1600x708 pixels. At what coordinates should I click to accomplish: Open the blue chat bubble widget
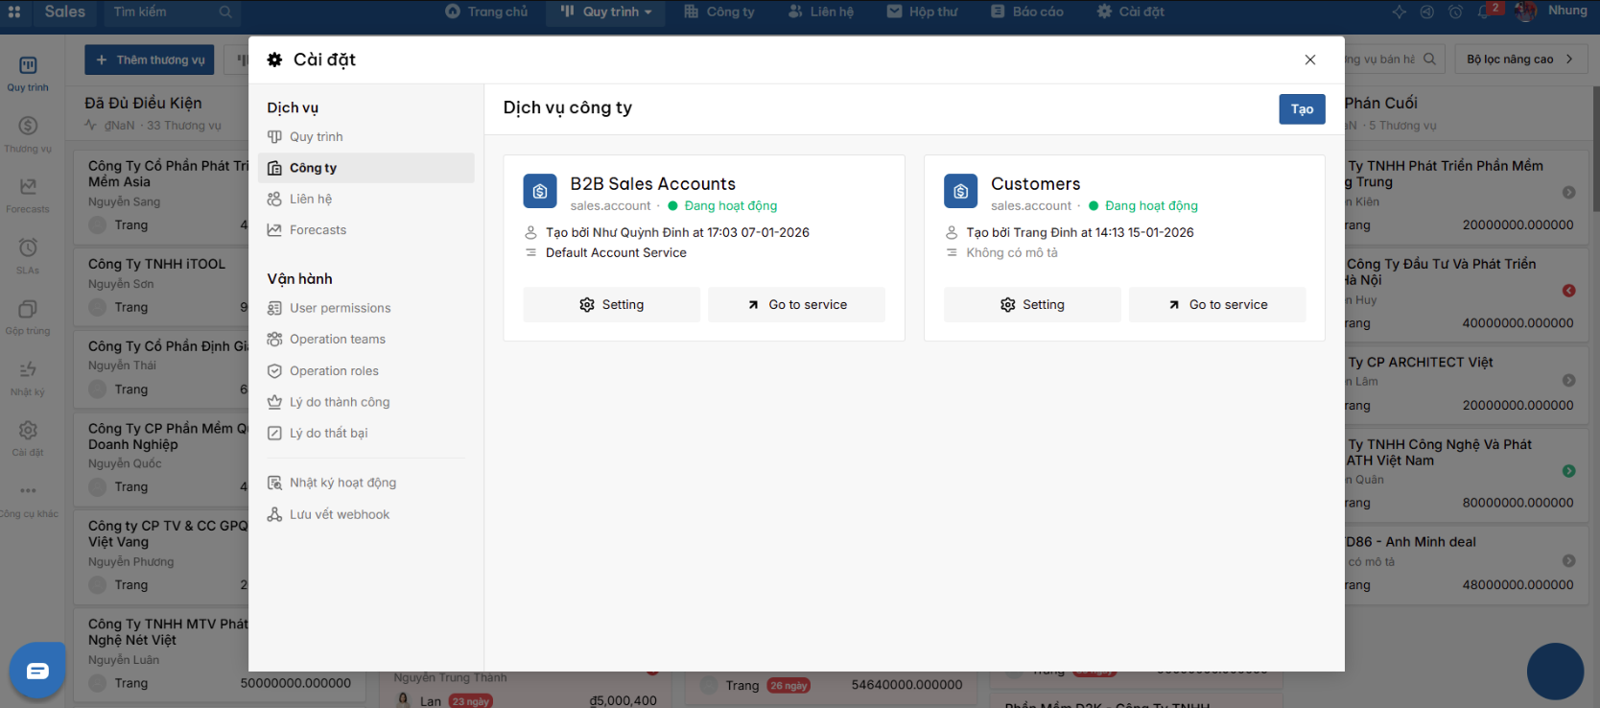(37, 671)
